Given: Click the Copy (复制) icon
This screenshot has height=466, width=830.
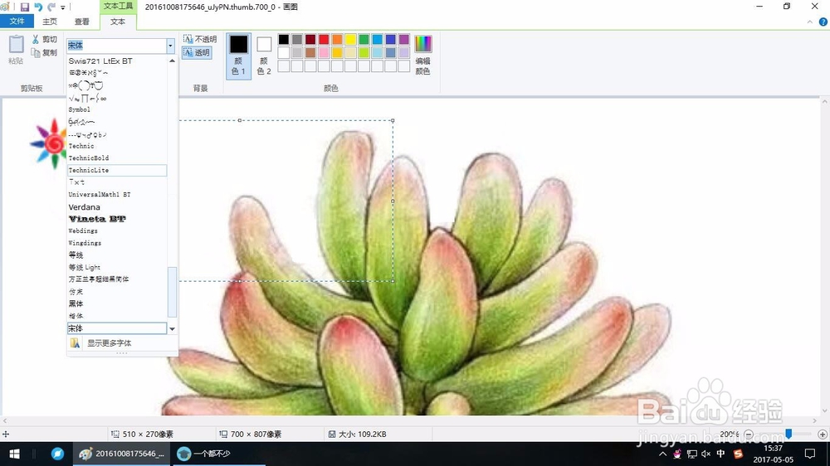Looking at the screenshot, I should click(36, 52).
